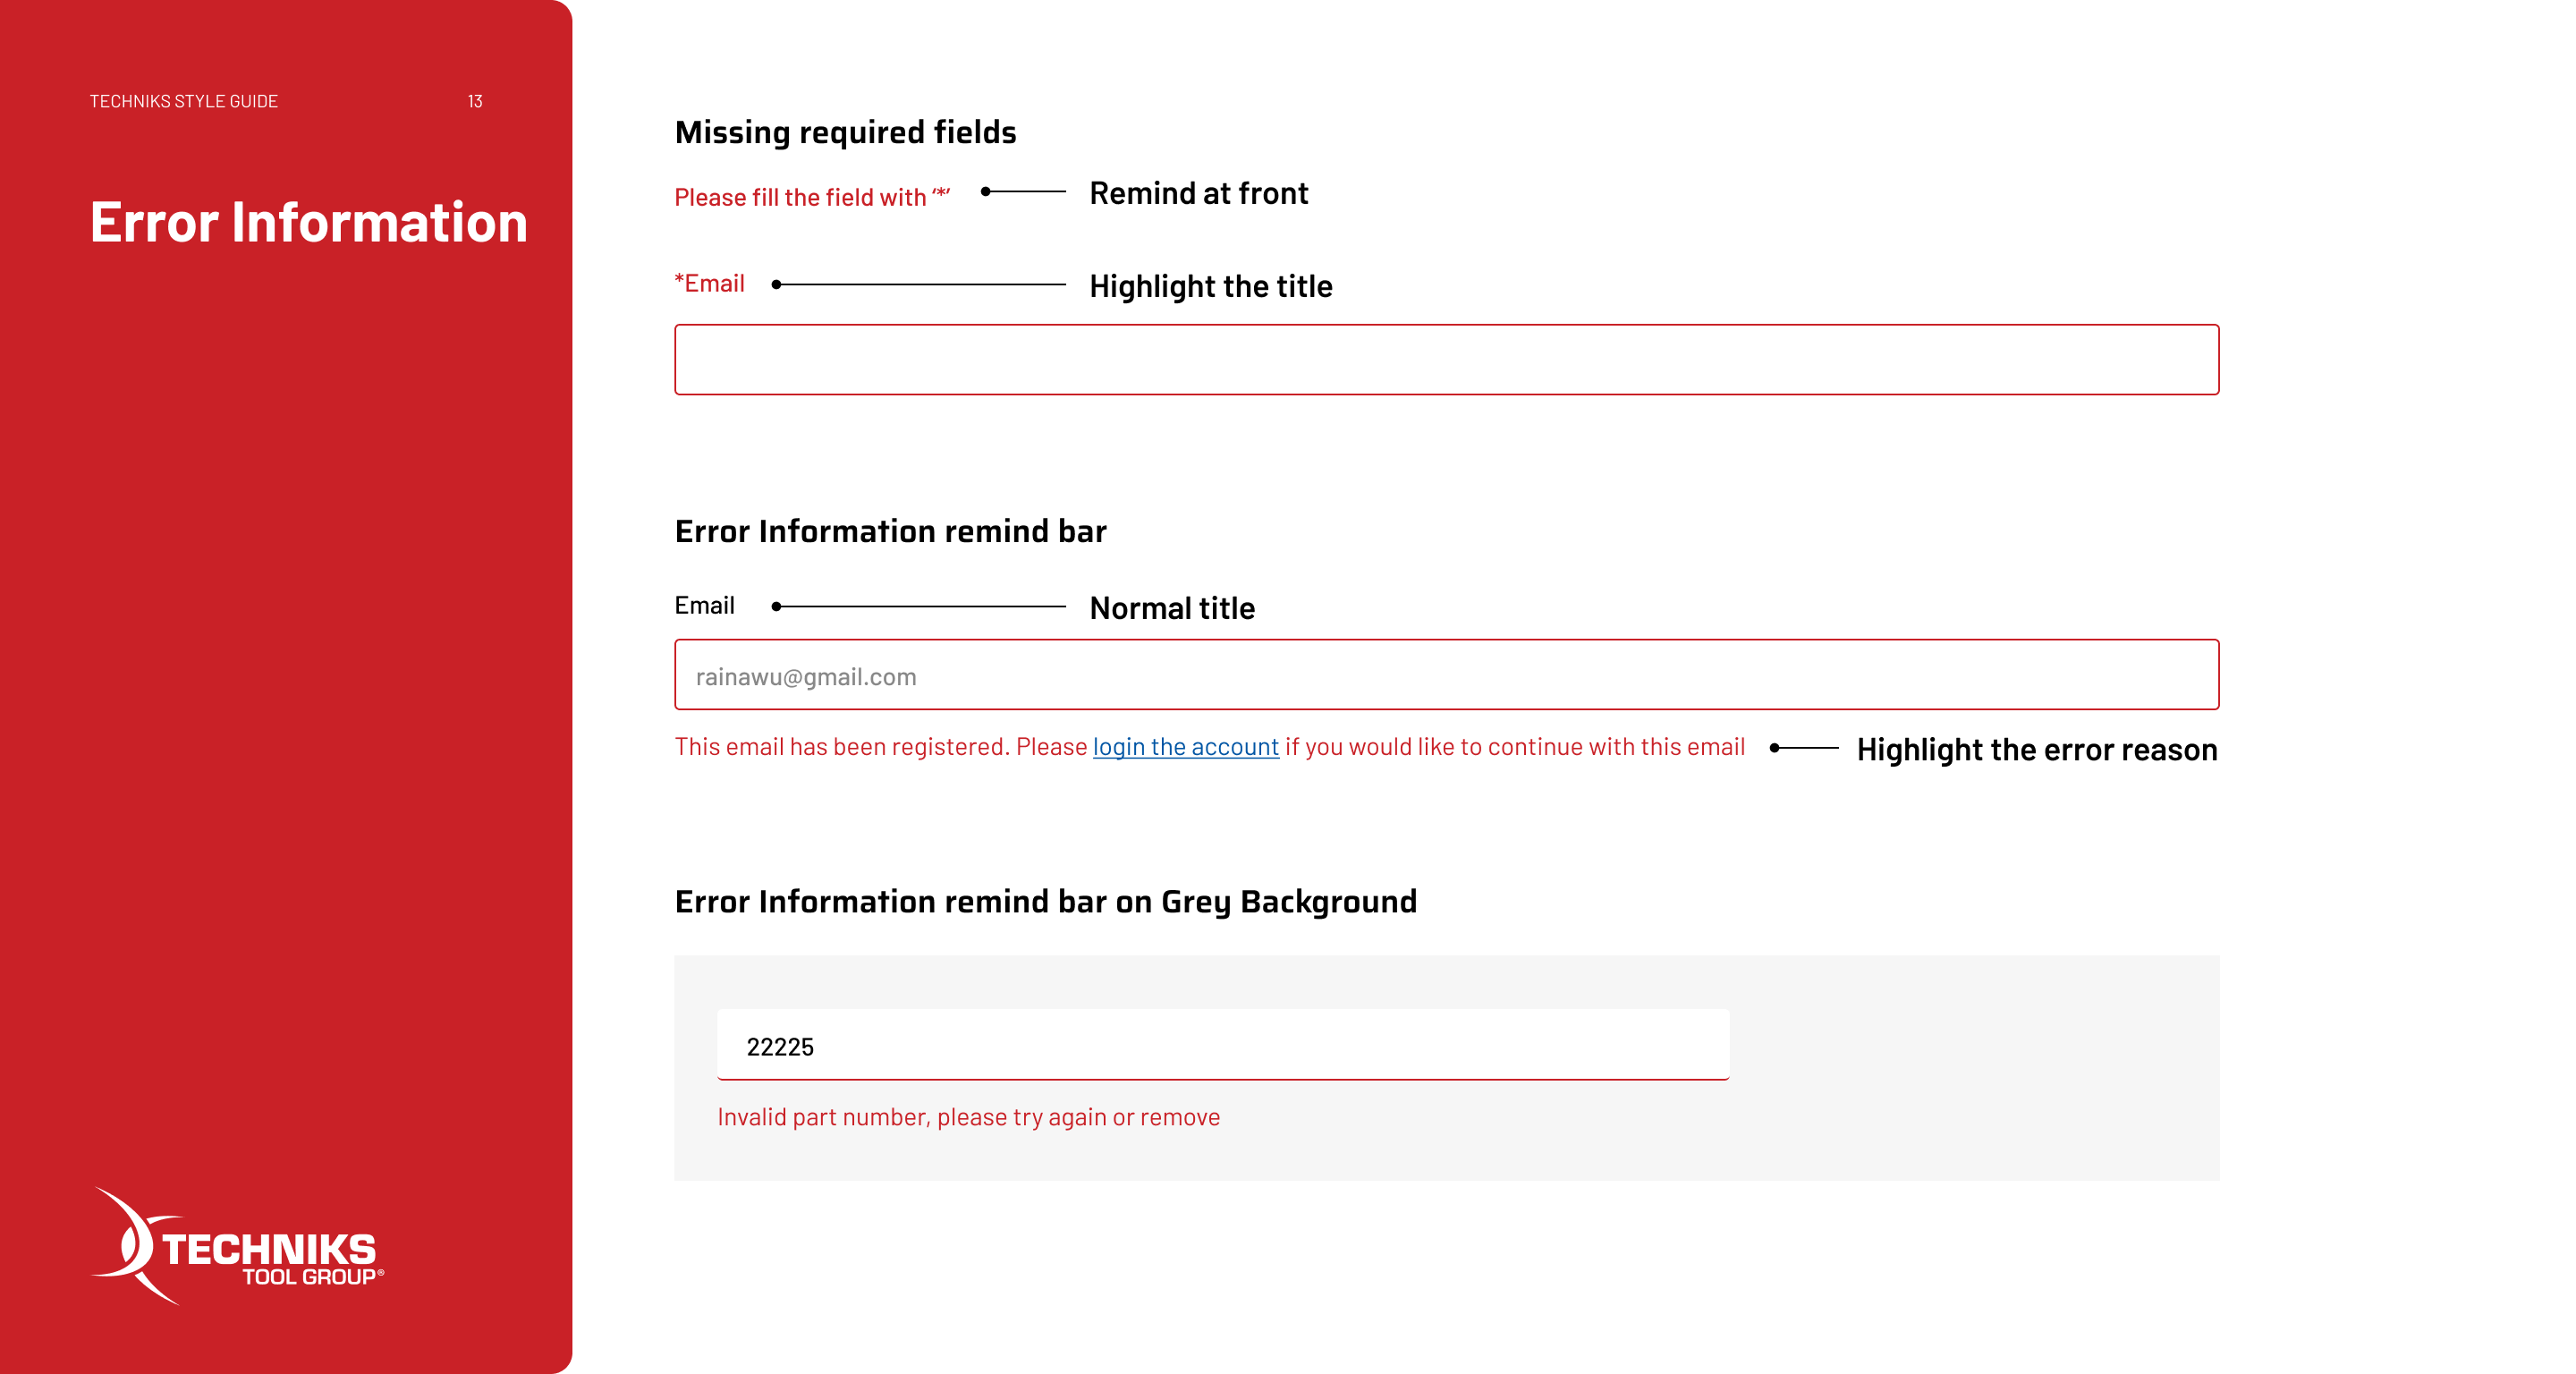Click the 'Invalid part number' error message
2576x1374 pixels.
click(968, 1117)
